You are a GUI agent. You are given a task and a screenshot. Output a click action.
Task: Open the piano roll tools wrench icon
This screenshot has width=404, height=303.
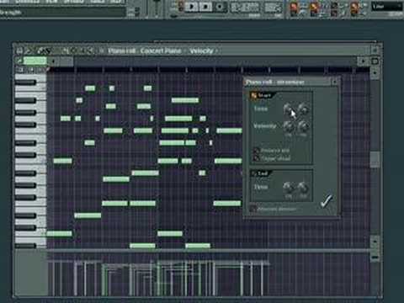click(x=29, y=50)
